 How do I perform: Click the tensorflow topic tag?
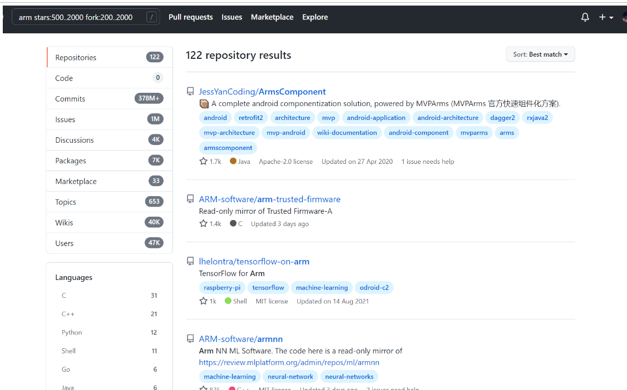268,287
